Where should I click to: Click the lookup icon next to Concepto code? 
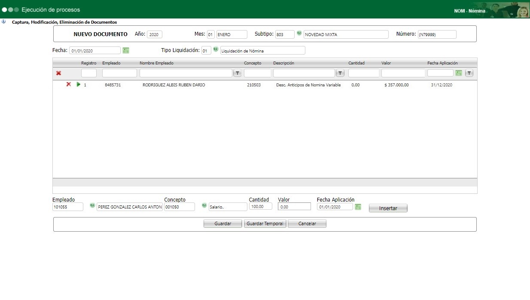tap(204, 206)
